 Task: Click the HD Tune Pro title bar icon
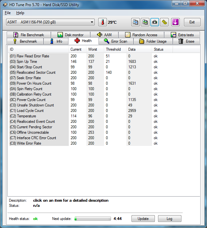pos(5,5)
